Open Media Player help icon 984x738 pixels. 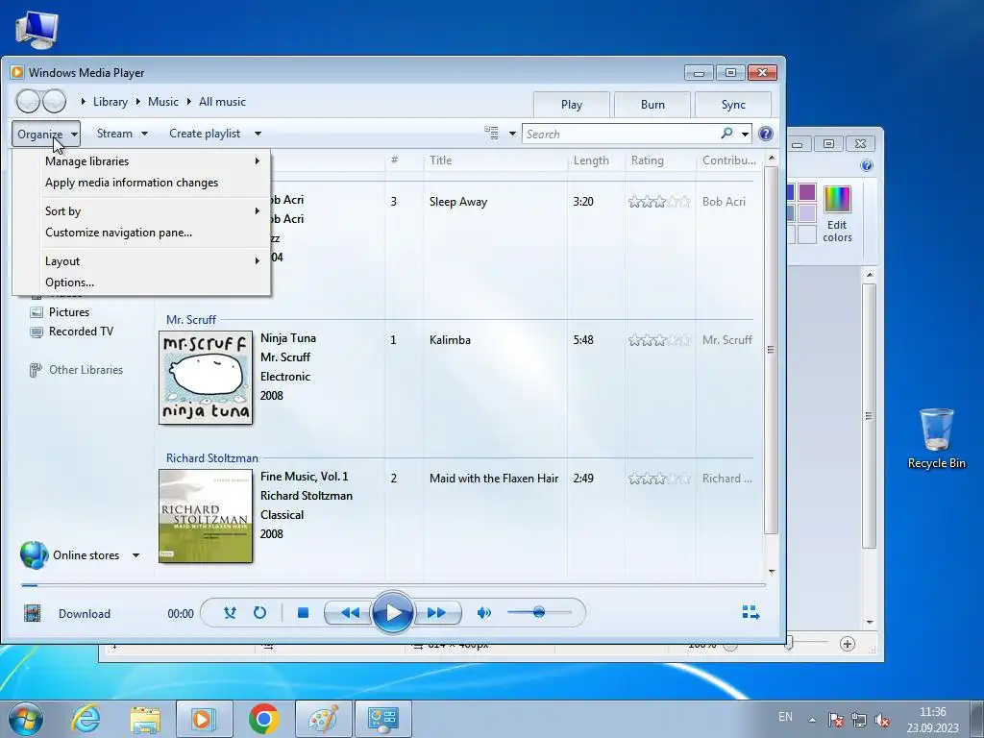coord(766,133)
